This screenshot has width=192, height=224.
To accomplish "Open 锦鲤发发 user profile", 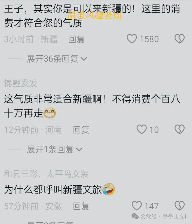I will [21, 83].
